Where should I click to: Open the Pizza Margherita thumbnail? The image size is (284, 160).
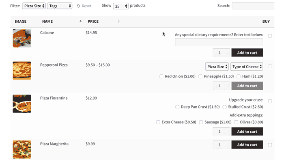22,149
